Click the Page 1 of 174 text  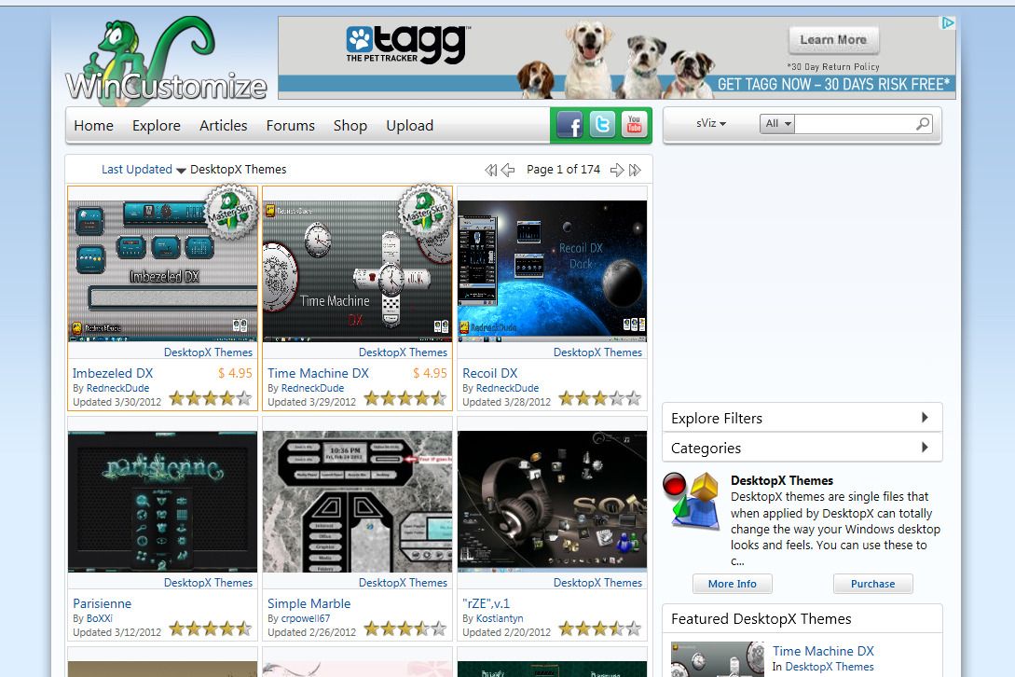click(563, 170)
